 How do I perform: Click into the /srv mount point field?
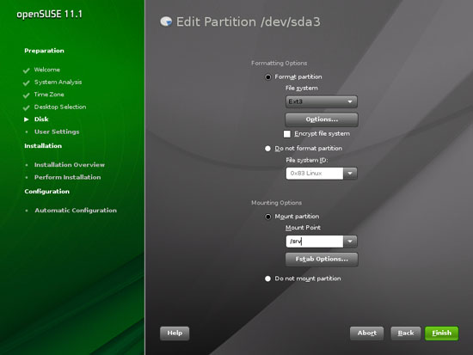click(314, 242)
